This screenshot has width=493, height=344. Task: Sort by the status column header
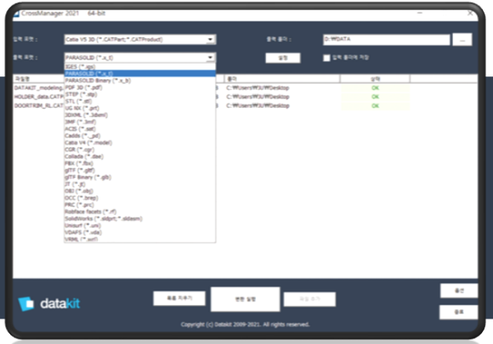[375, 79]
